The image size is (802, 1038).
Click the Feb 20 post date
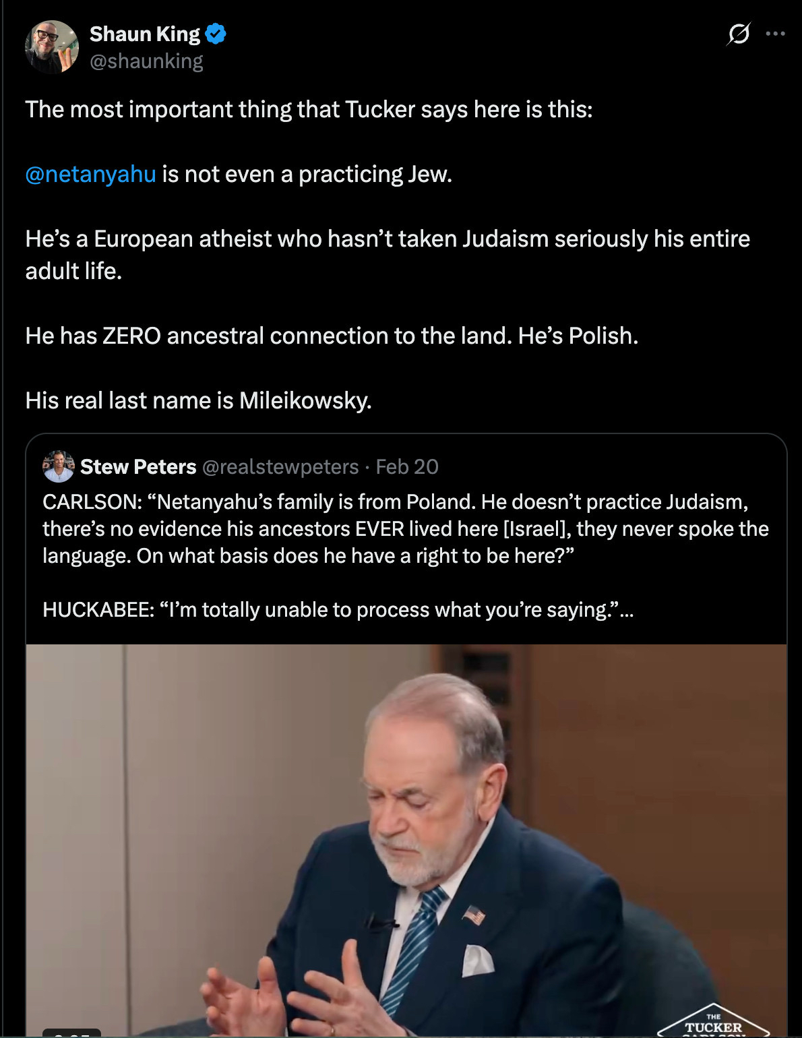pos(407,466)
